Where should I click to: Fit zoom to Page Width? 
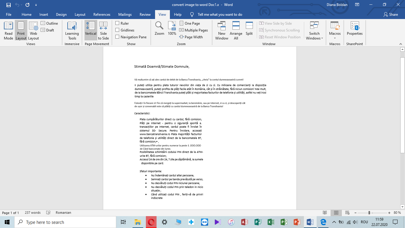[x=191, y=37]
